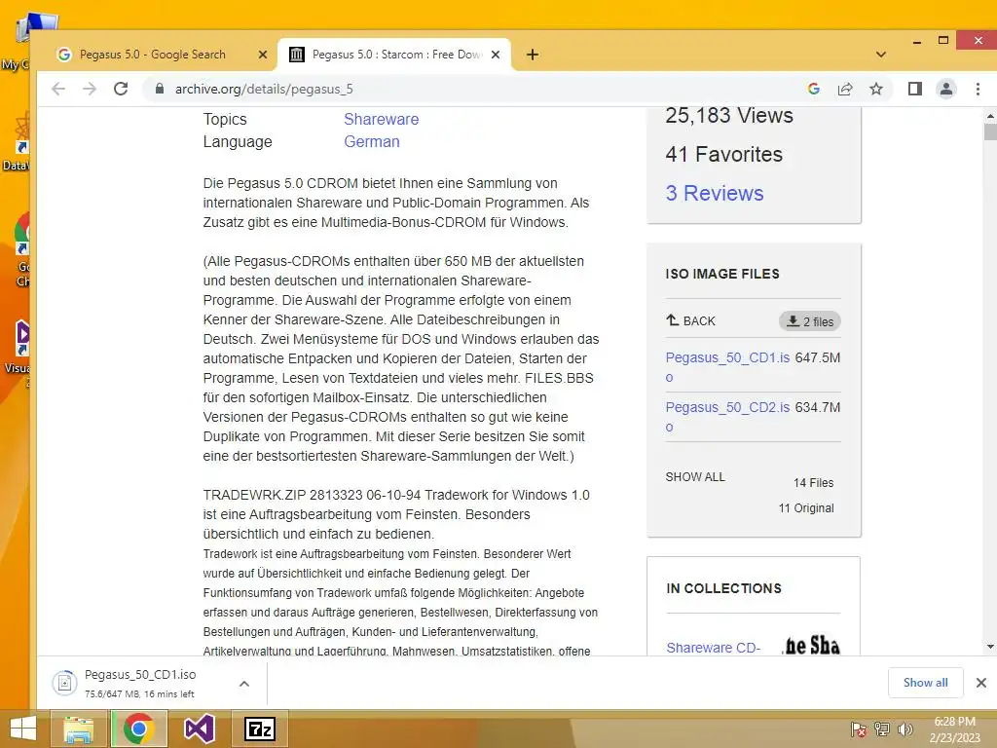Click the scrollbar down arrow
This screenshot has width=997, height=748.
pyautogui.click(x=990, y=647)
